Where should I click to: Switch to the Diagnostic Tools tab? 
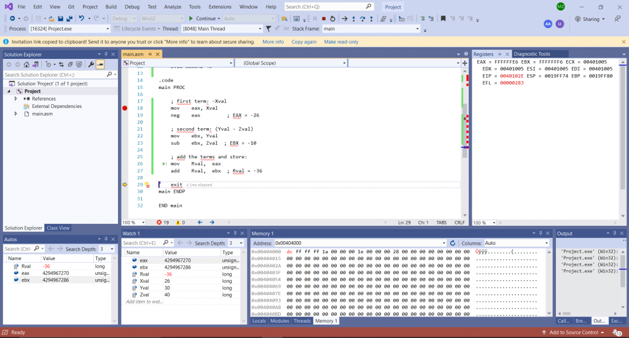(532, 54)
